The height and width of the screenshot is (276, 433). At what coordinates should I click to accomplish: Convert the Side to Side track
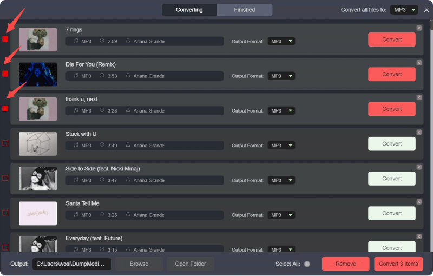pyautogui.click(x=392, y=179)
